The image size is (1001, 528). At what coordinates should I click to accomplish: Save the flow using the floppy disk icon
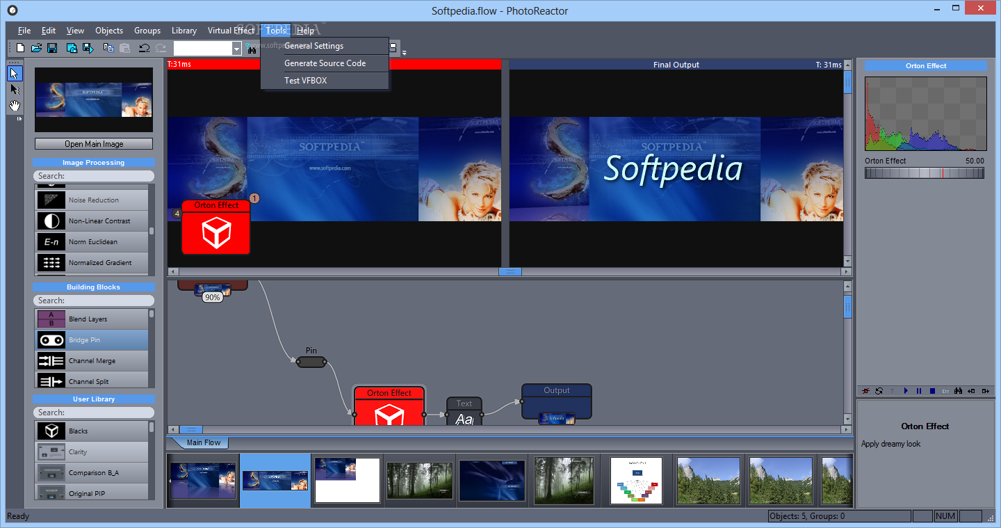(x=52, y=48)
